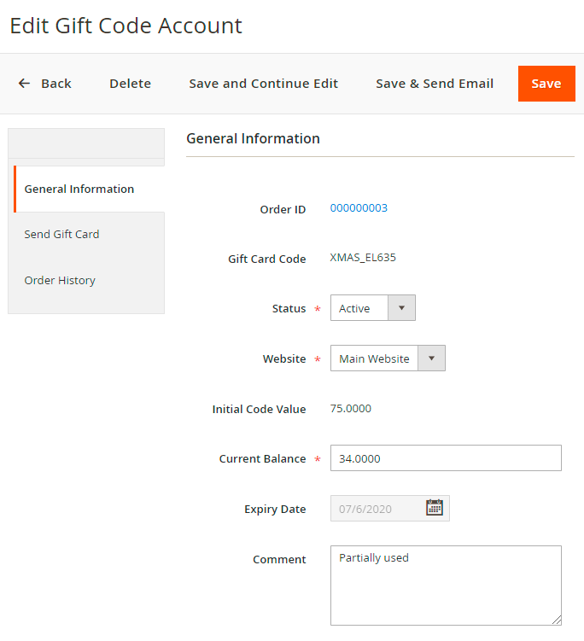Viewport: 584px width, 641px height.
Task: Open the Expiry Date calendar picker icon
Action: [x=435, y=508]
